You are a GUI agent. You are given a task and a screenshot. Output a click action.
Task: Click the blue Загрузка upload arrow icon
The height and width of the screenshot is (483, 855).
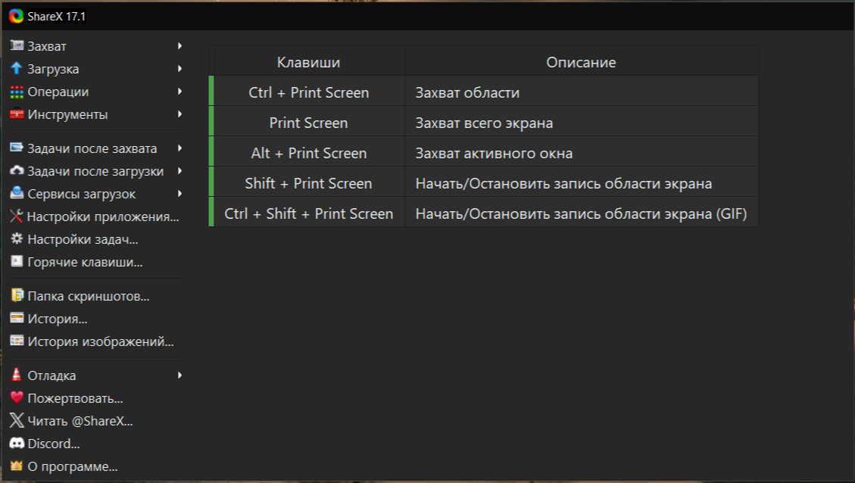(17, 69)
